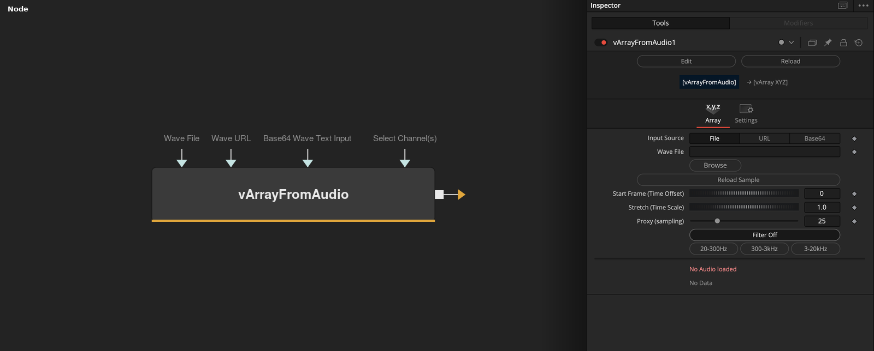Select the Filter Off option
874x351 pixels.
pos(765,235)
